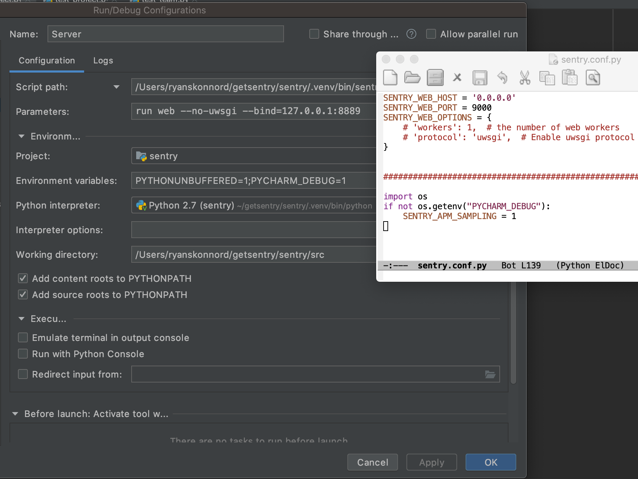
Task: Click inside the Name field containing Server
Action: click(165, 34)
